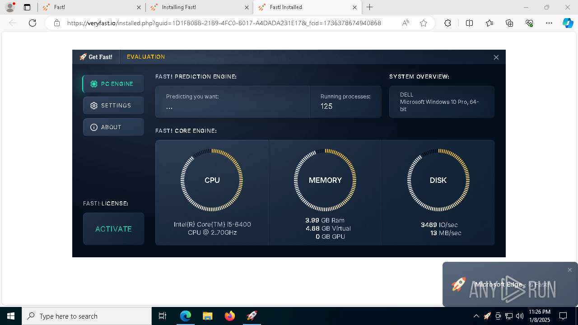The height and width of the screenshot is (325, 578).
Task: Click the 3469 IO/sec value
Action: pyautogui.click(x=439, y=225)
